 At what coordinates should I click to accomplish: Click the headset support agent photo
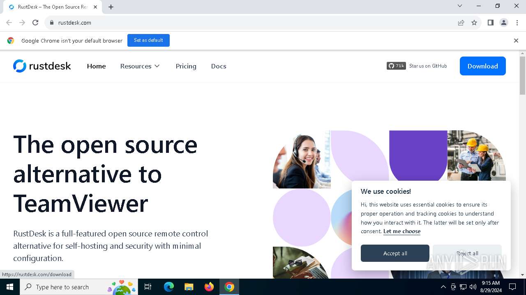pyautogui.click(x=302, y=159)
